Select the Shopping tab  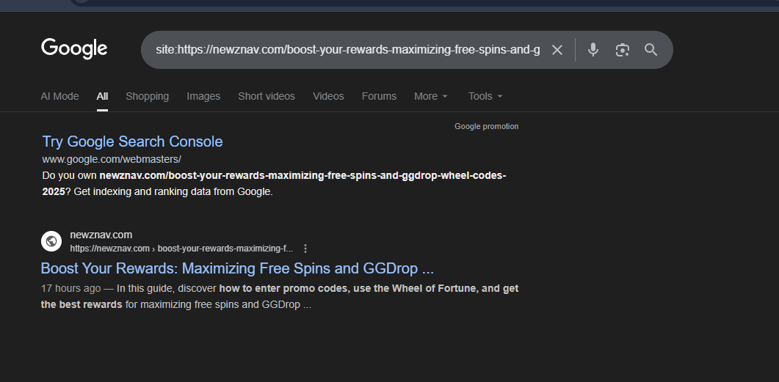tap(147, 96)
